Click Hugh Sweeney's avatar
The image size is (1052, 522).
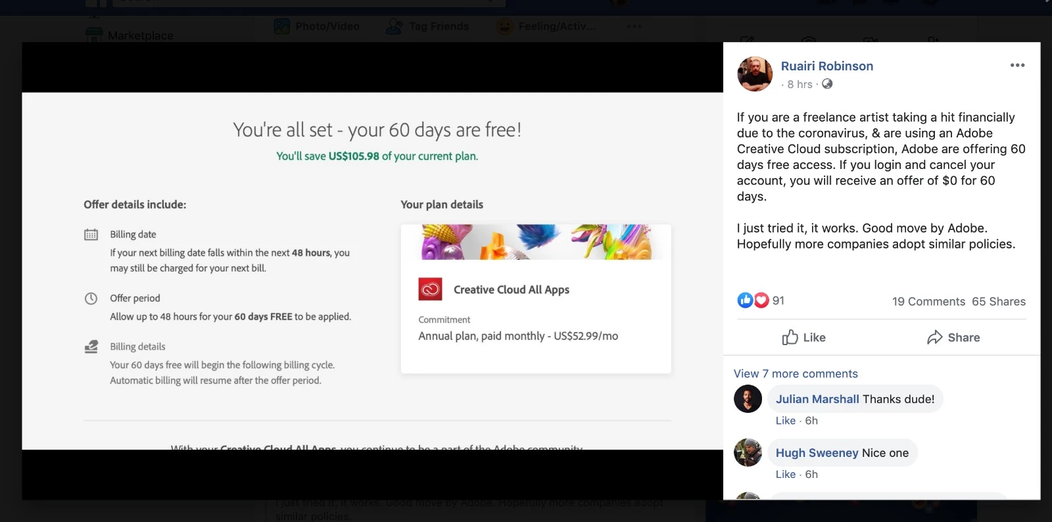point(748,452)
